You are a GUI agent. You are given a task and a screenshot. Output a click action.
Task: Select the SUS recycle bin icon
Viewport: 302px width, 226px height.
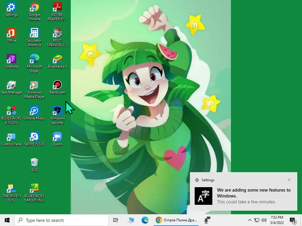tap(34, 165)
